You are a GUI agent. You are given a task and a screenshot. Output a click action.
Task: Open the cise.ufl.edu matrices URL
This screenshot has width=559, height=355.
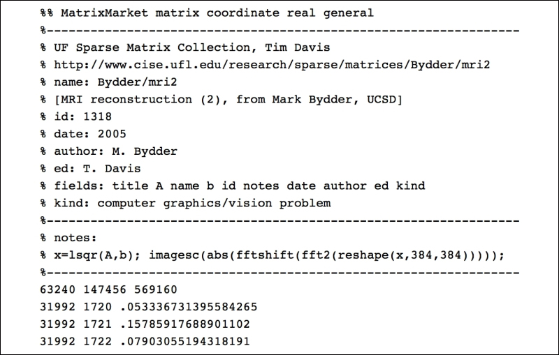272,65
